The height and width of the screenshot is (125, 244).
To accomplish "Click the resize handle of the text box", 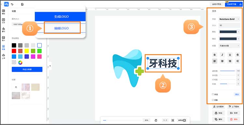I will pyautogui.click(x=178, y=69).
